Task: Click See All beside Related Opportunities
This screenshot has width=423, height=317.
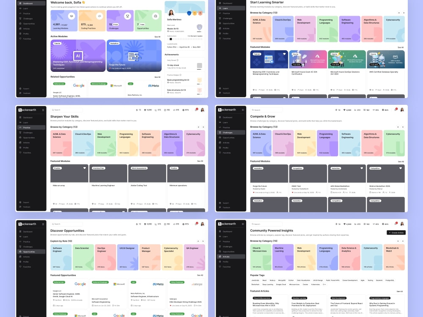Action: pyautogui.click(x=157, y=77)
